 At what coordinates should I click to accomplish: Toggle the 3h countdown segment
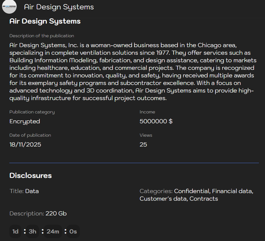[32, 231]
